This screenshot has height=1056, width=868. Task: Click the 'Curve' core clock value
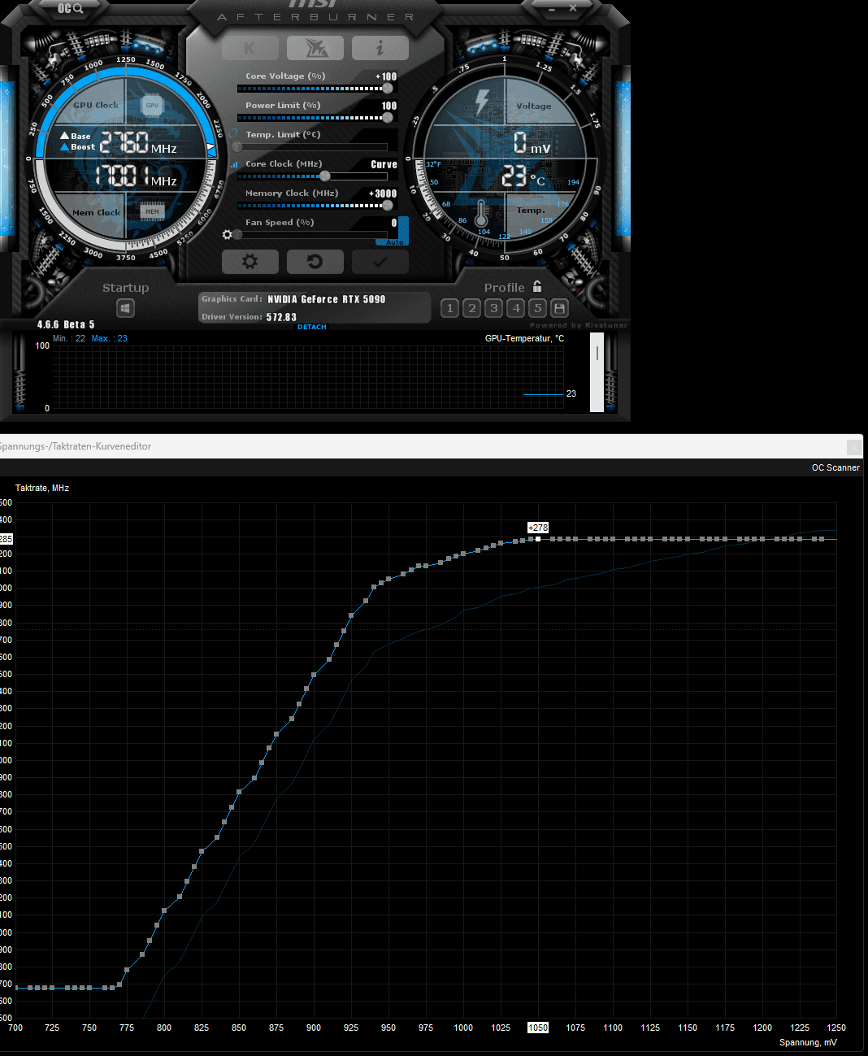(x=384, y=164)
